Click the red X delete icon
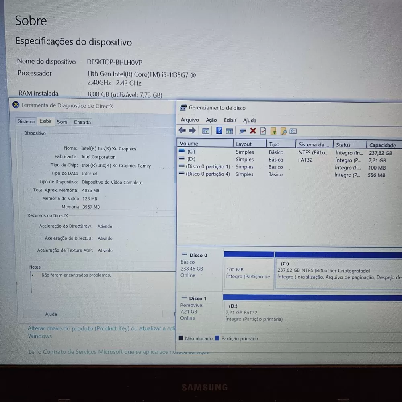The height and width of the screenshot is (402, 402). pyautogui.click(x=253, y=131)
